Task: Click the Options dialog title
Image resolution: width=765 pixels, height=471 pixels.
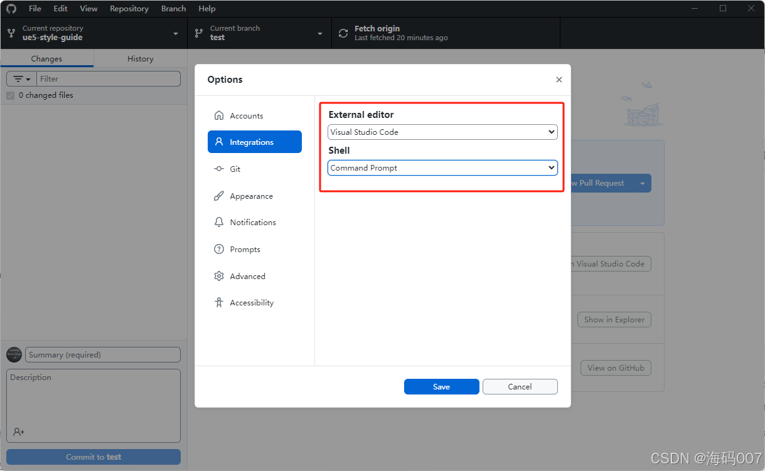Action: pos(225,80)
